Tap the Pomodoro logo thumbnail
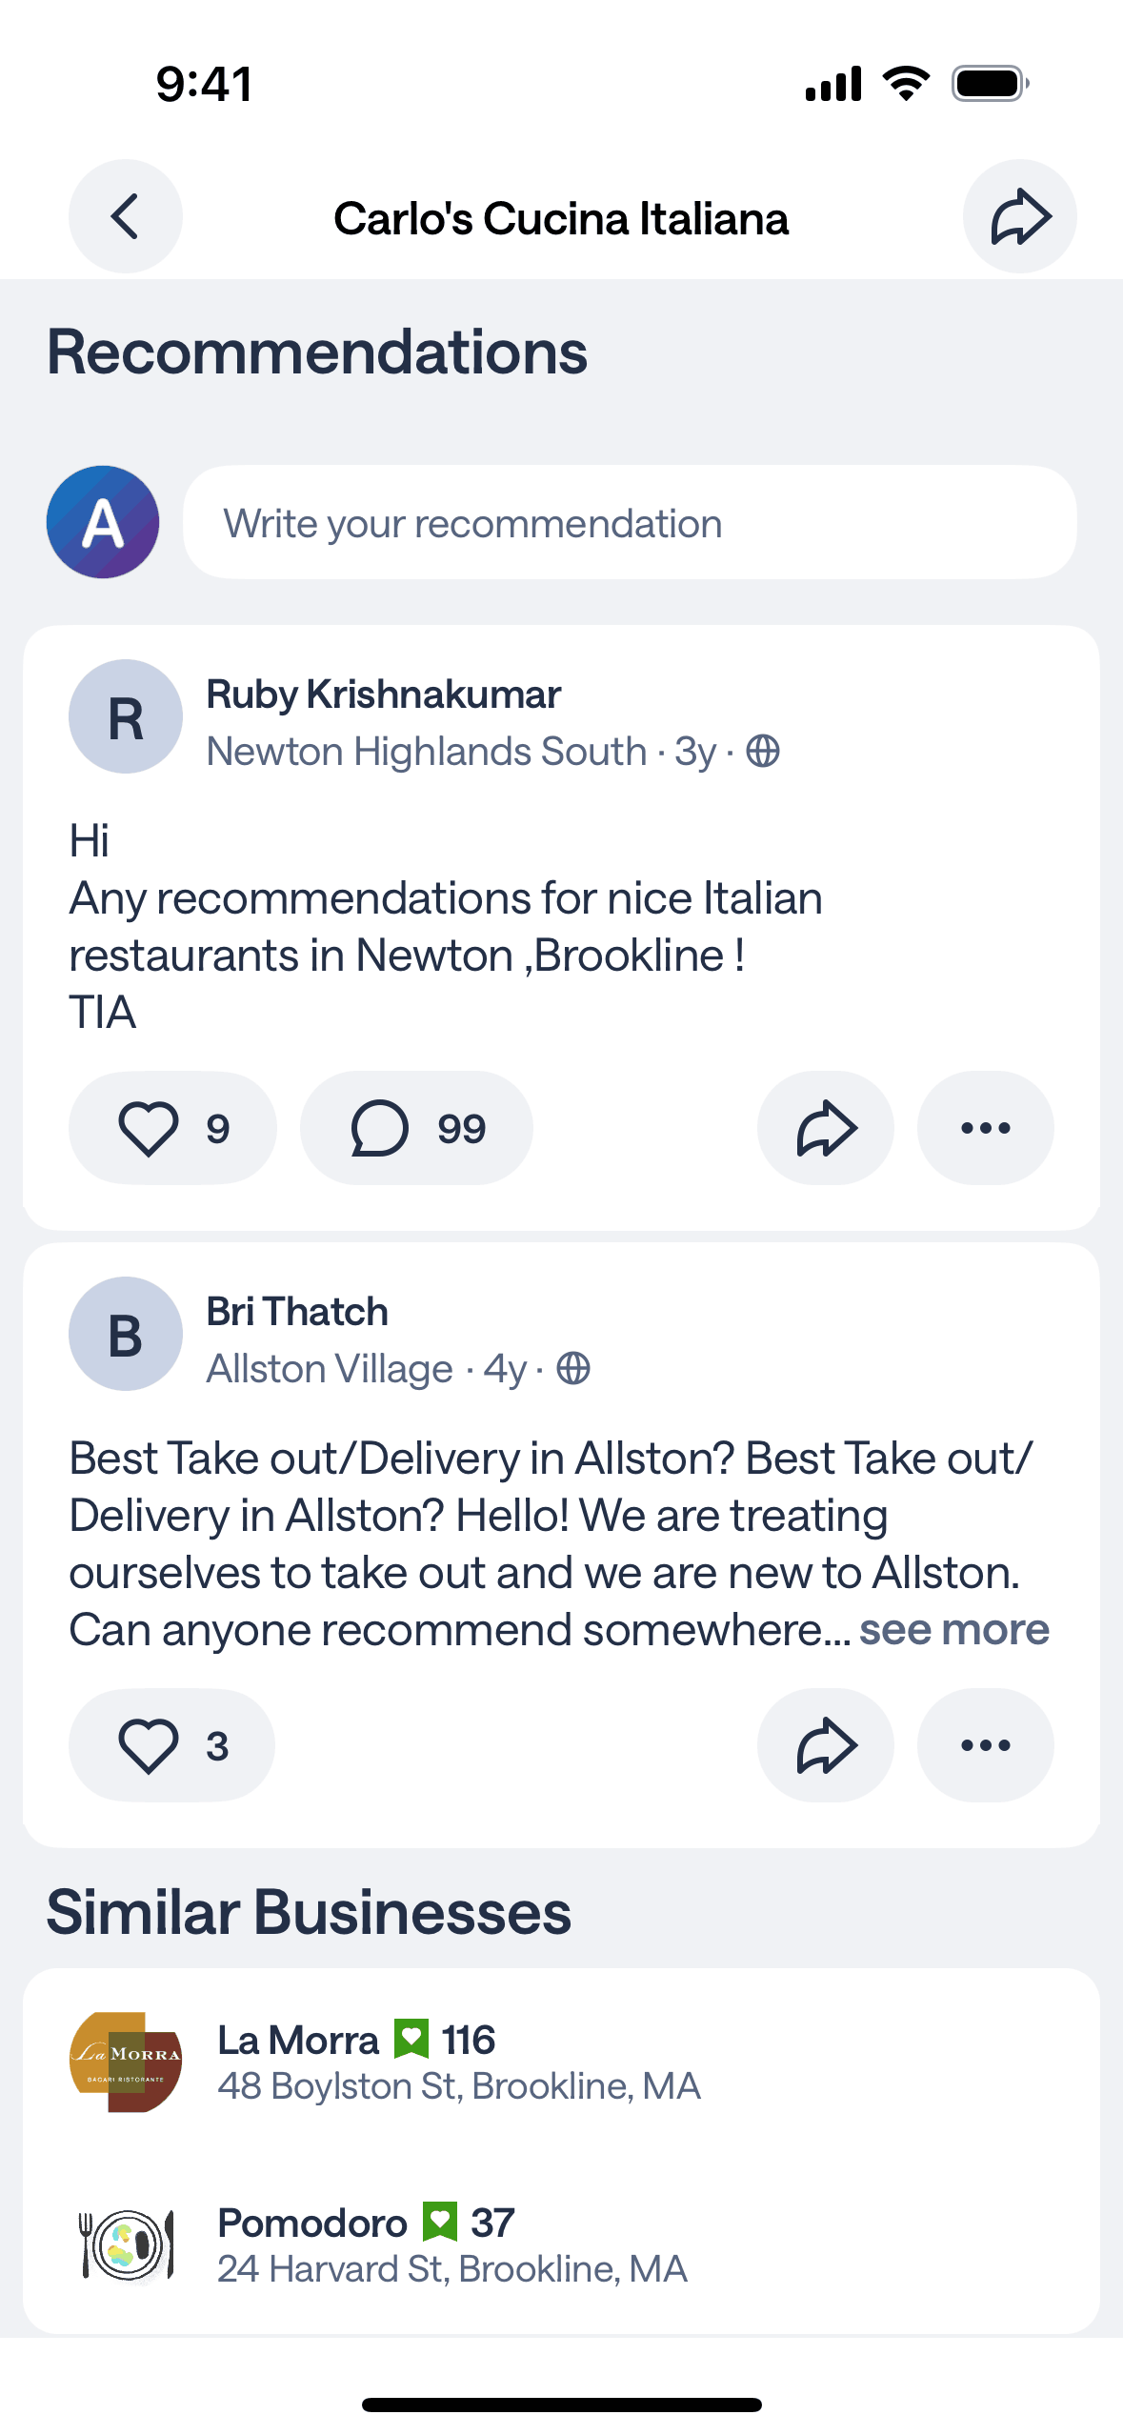The height and width of the screenshot is (2435, 1123). 126,2245
